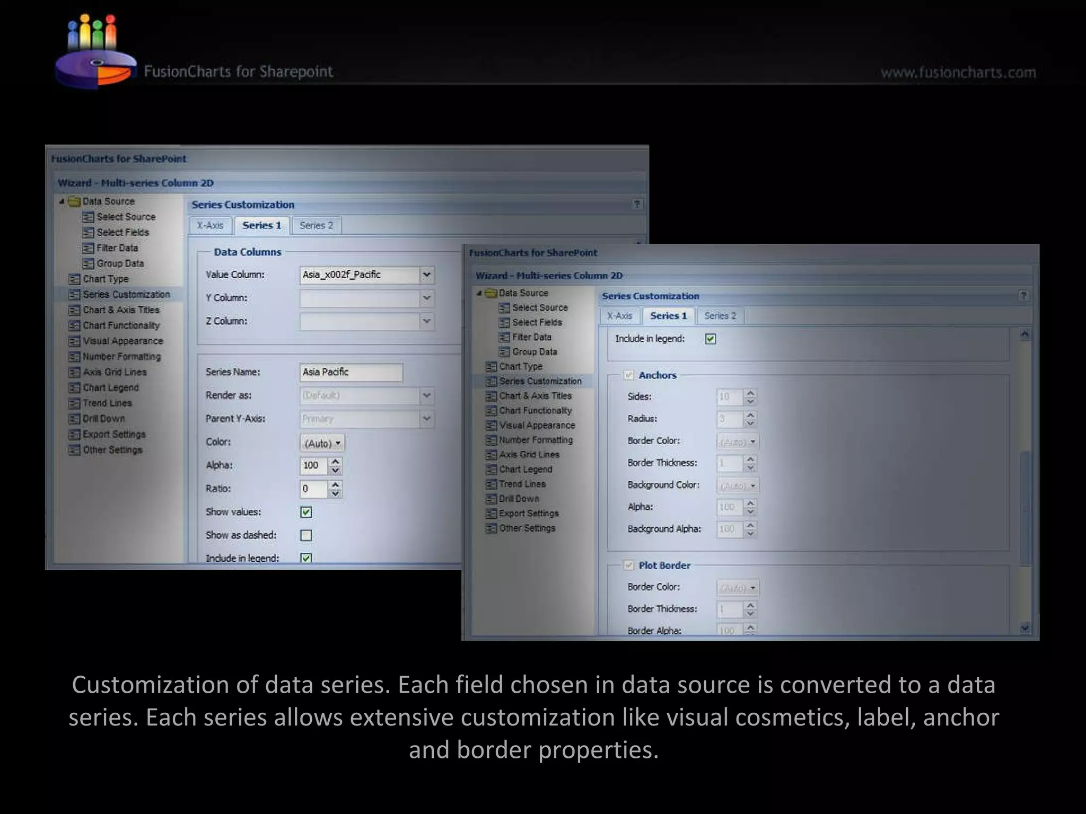Click scroll-up arrow in right window scrollbar
The height and width of the screenshot is (814, 1086).
click(x=1025, y=334)
